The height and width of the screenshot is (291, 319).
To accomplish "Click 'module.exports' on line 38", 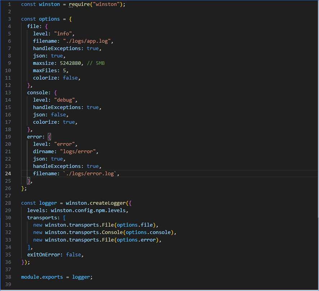I will pyautogui.click(x=42, y=277).
